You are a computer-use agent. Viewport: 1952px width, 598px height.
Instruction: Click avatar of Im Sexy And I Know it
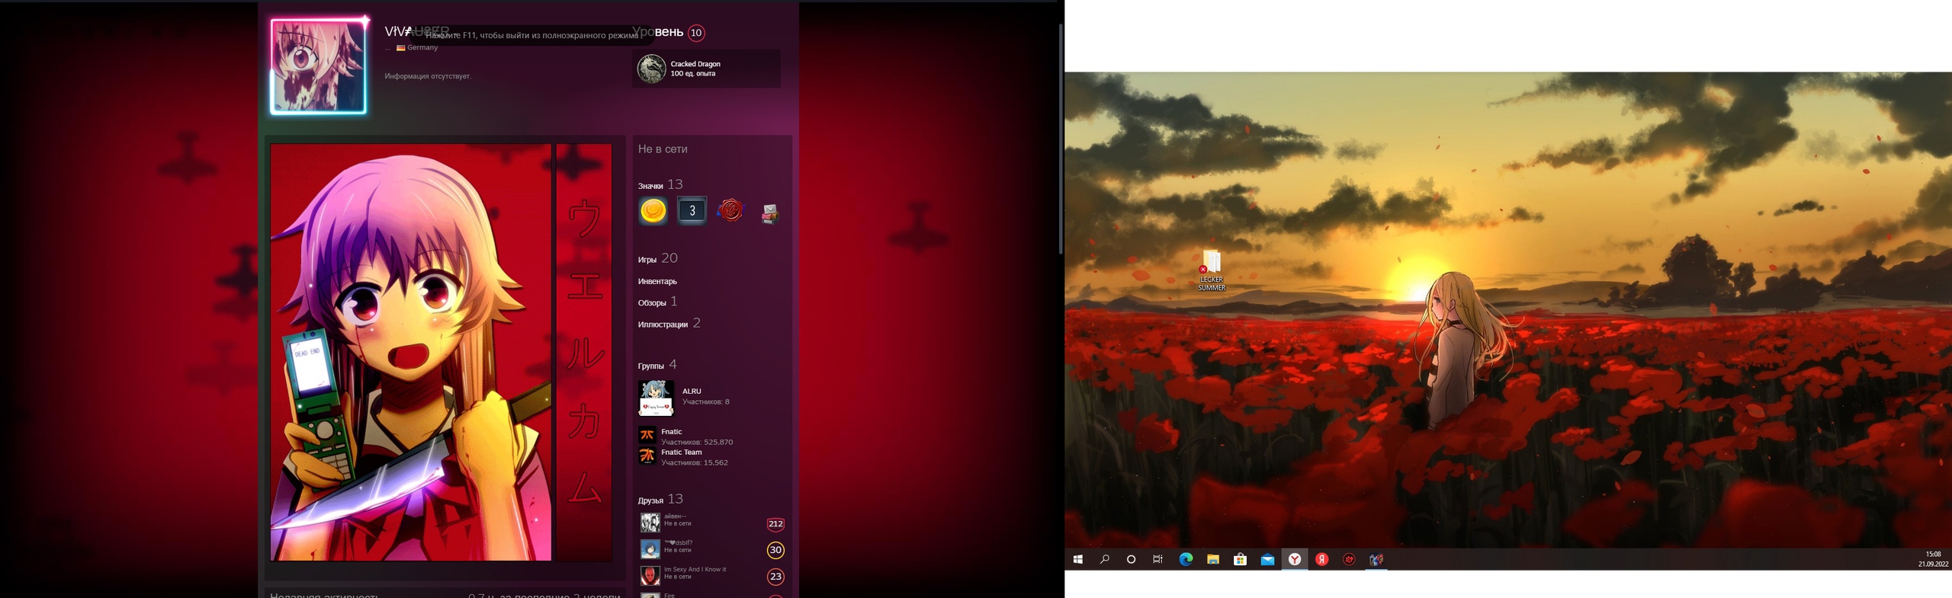tap(650, 576)
